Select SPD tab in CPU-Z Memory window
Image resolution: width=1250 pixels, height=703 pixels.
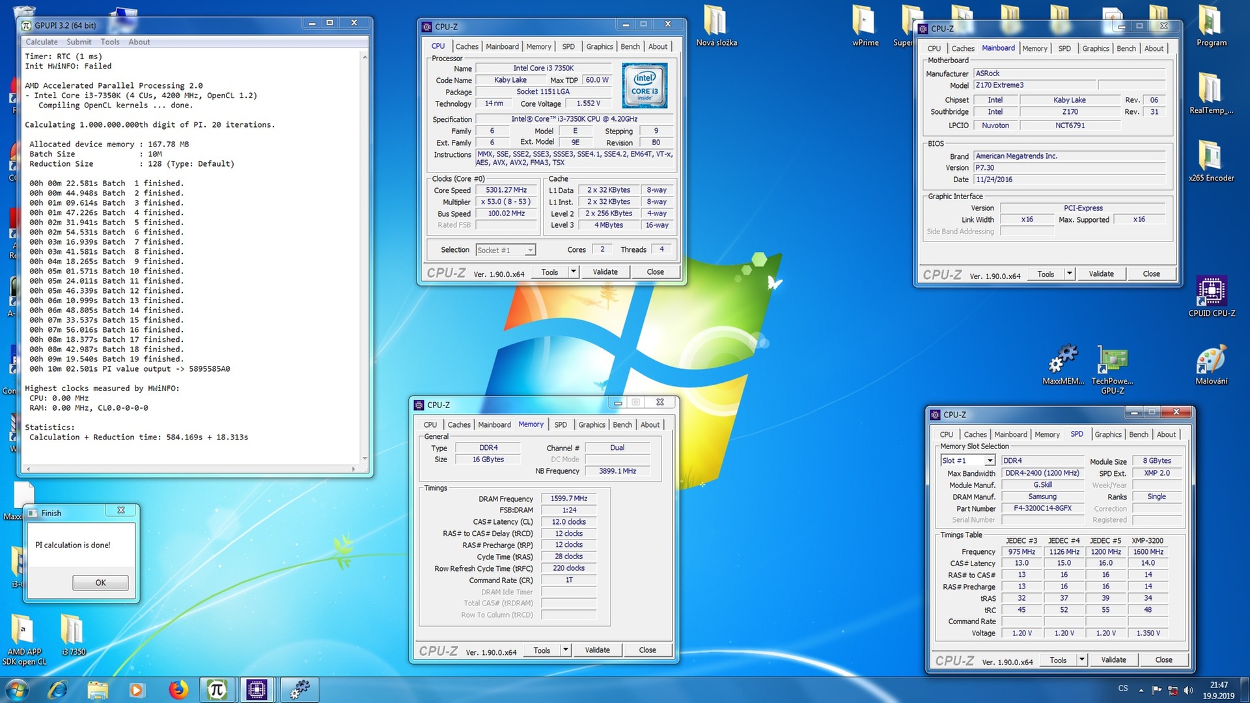561,424
